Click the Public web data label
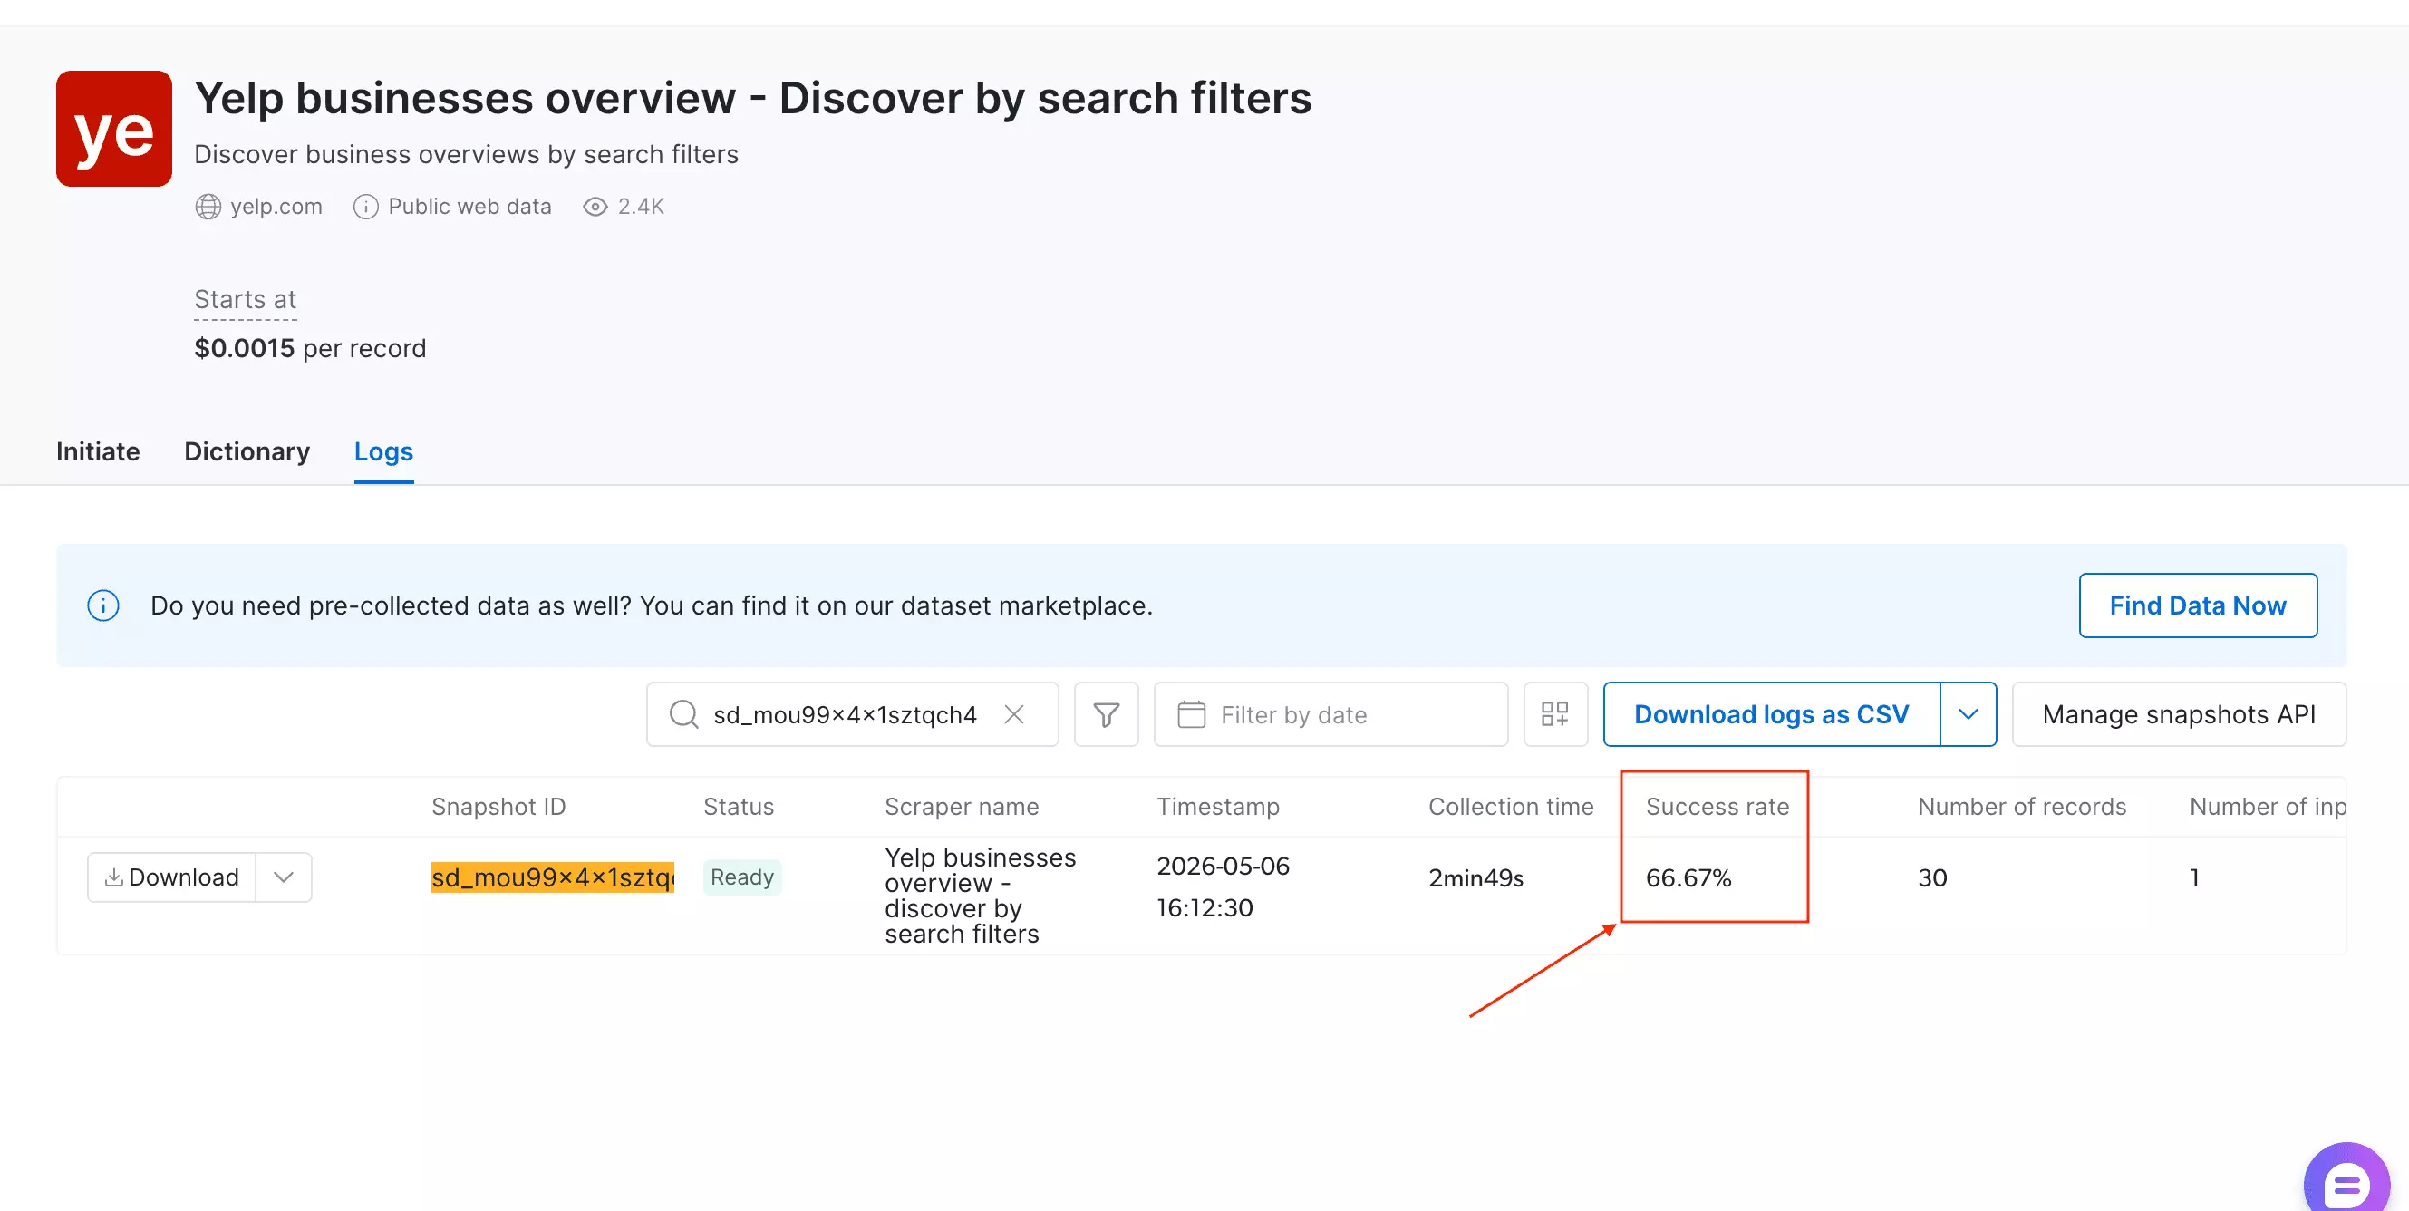Image resolution: width=2409 pixels, height=1211 pixels. point(469,207)
